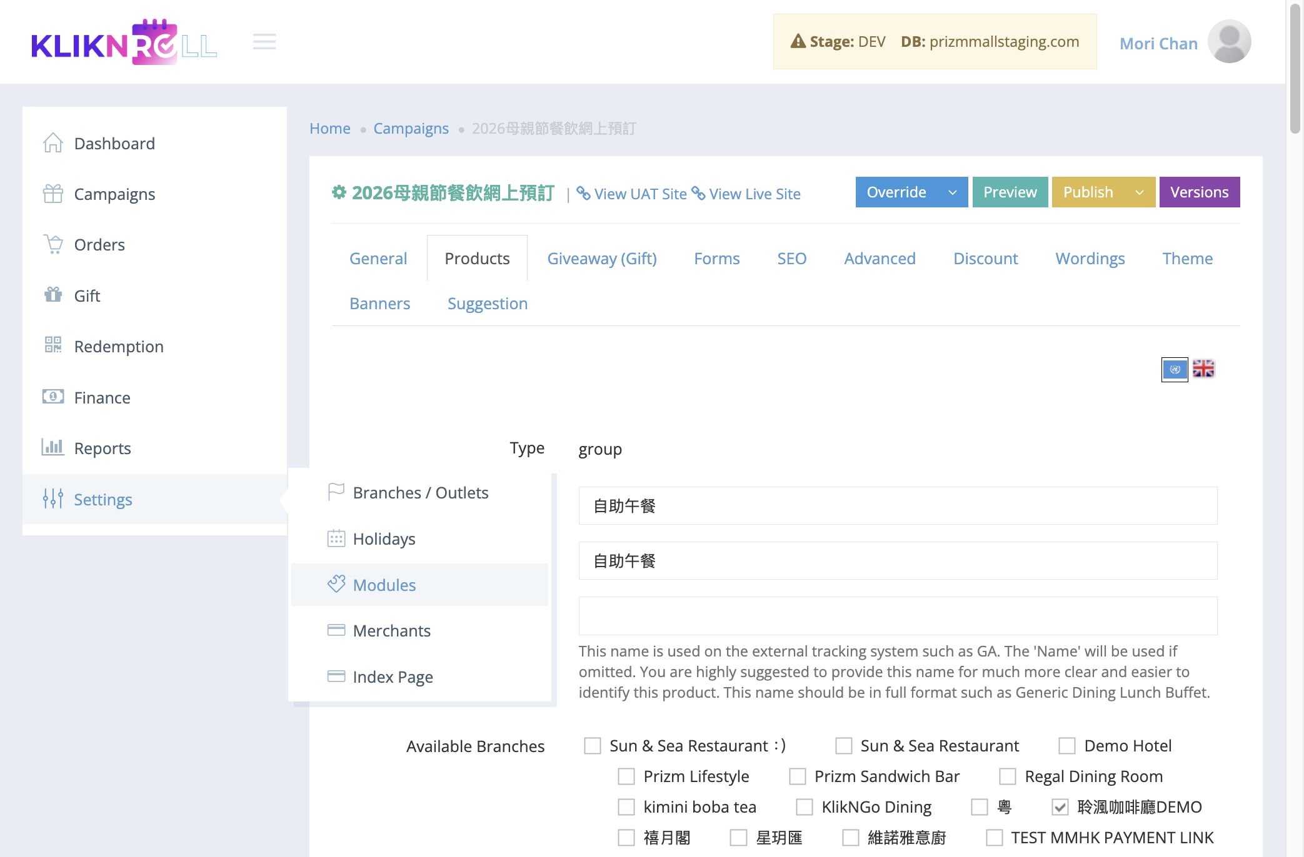
Task: Switch to the General tab
Action: tap(378, 258)
